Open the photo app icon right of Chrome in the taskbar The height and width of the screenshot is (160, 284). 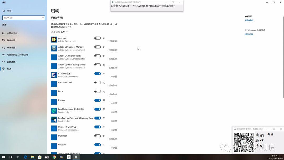tap(62, 157)
